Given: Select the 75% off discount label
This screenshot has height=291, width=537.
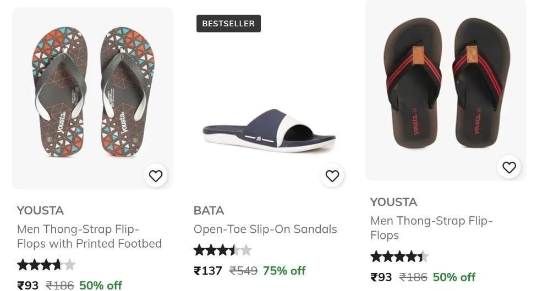Looking at the screenshot, I should click(284, 271).
